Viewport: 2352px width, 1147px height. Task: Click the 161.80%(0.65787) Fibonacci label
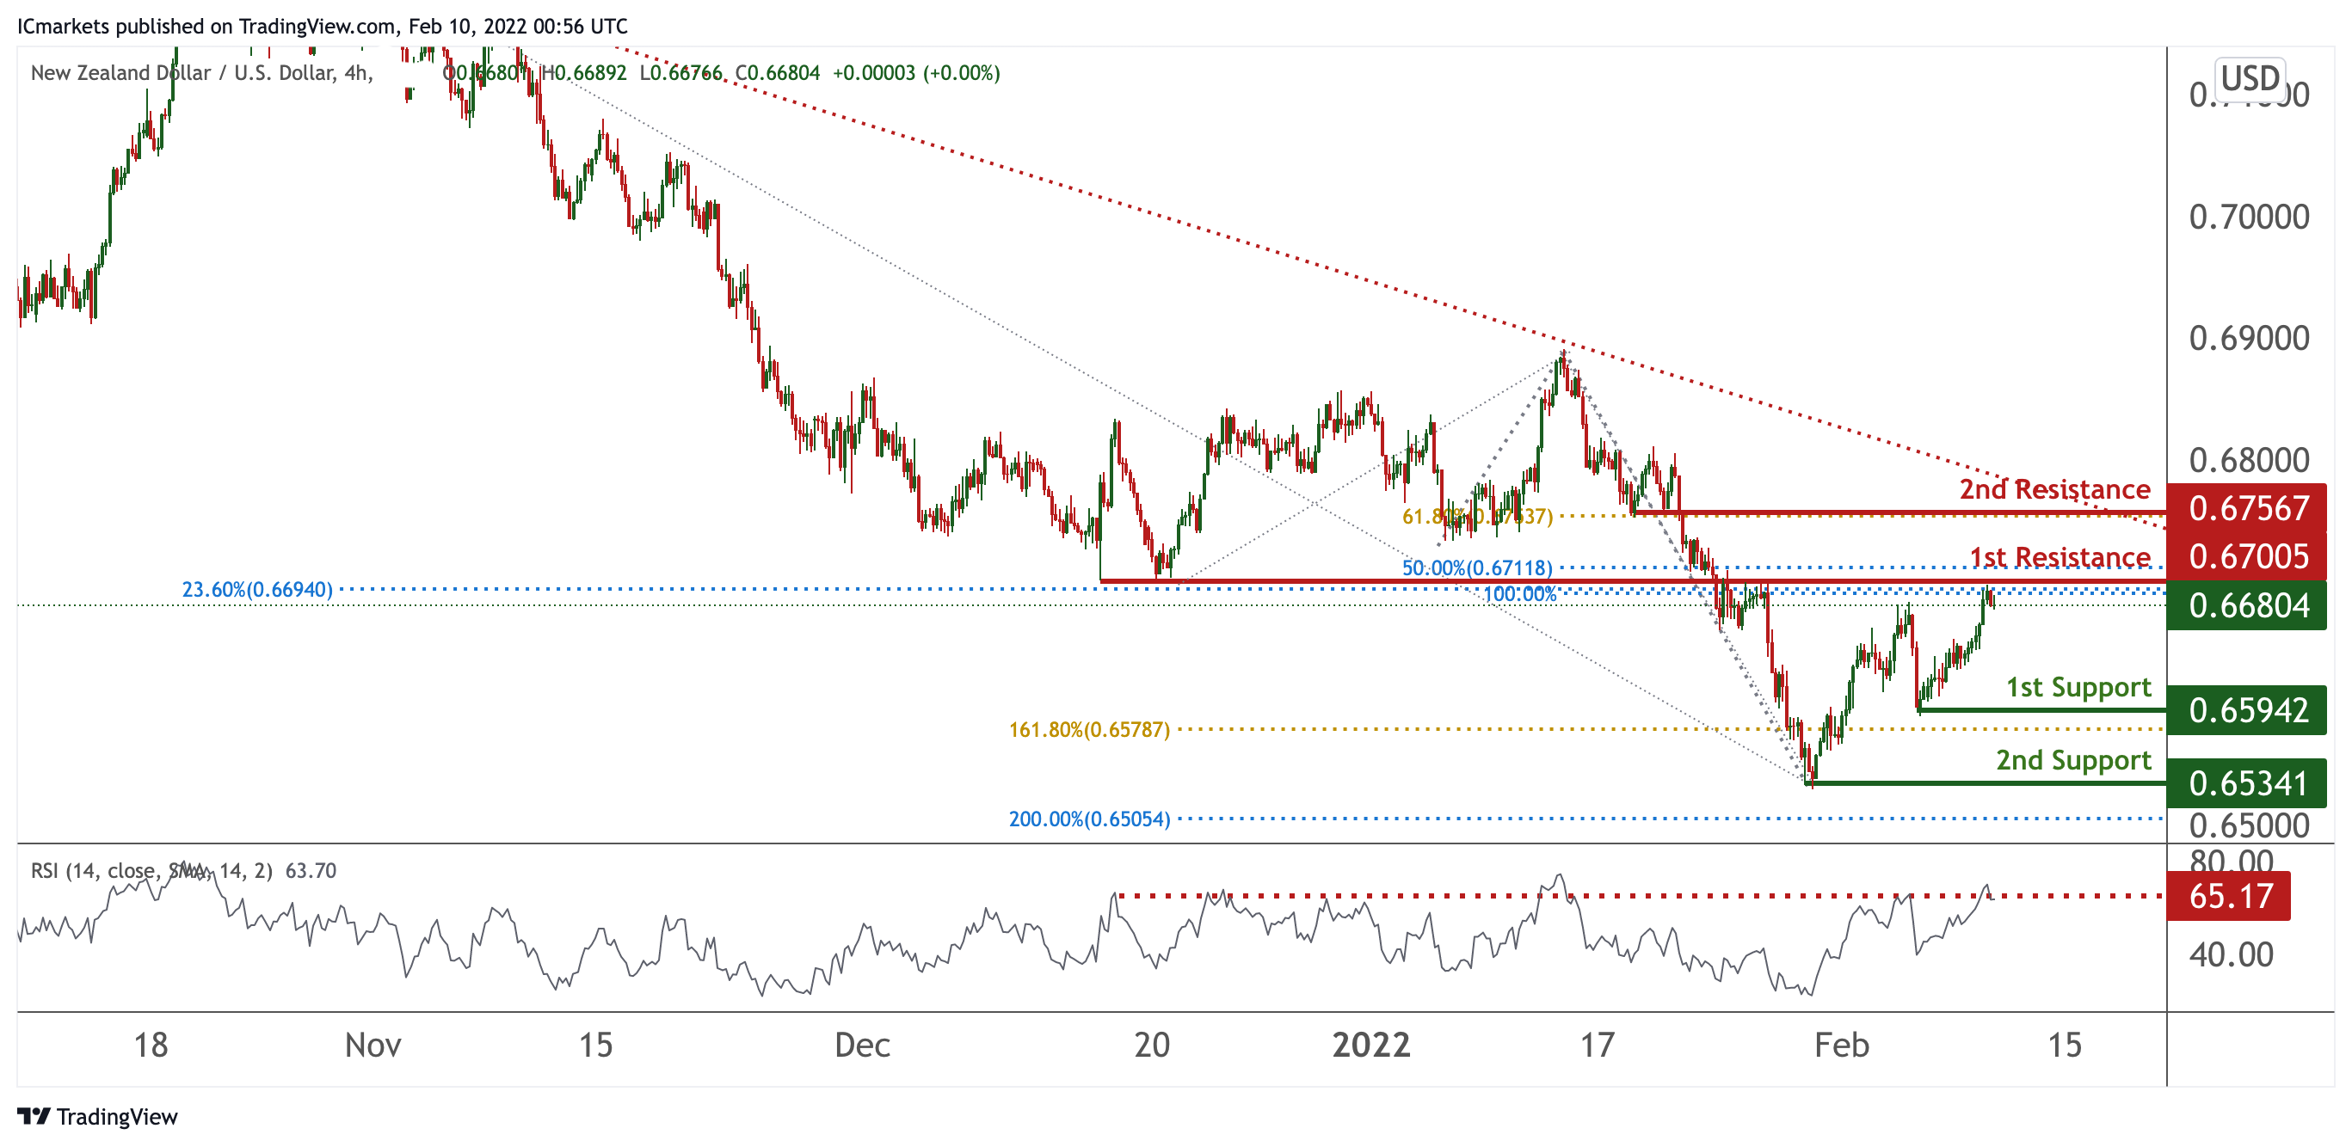point(1088,730)
